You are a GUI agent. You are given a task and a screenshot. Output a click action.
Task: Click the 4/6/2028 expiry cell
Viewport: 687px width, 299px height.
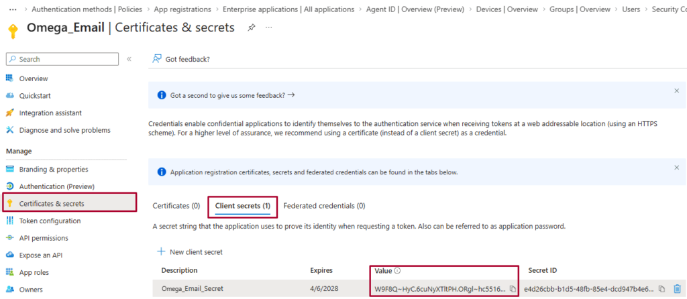coord(324,289)
